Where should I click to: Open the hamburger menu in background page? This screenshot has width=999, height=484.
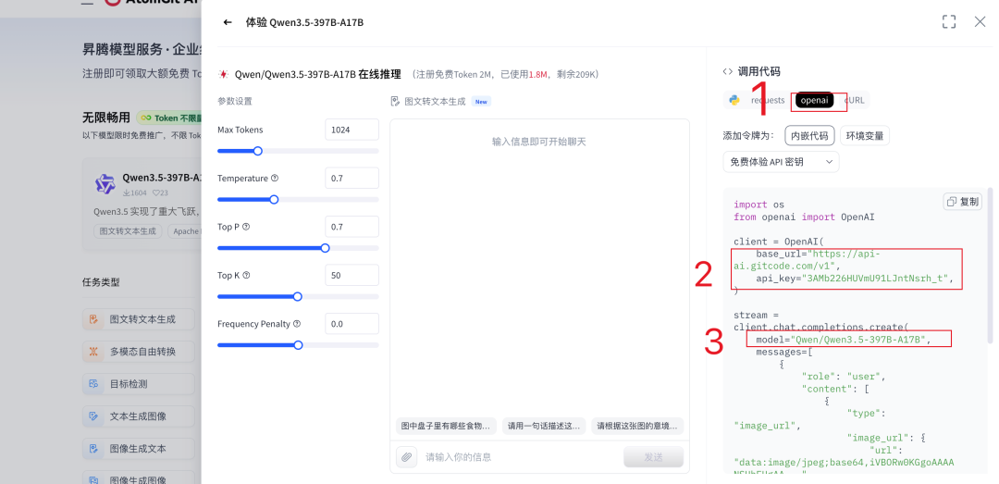pyautogui.click(x=88, y=3)
